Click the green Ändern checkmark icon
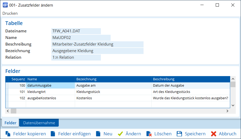This screenshot has height=139, width=241. click(120, 134)
